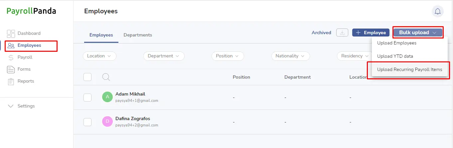This screenshot has width=453, height=148.
Task: Expand the Settings sidebar section
Action: [21, 106]
